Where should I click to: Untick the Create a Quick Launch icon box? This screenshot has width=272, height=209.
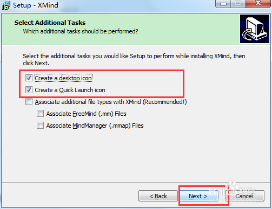(x=29, y=90)
